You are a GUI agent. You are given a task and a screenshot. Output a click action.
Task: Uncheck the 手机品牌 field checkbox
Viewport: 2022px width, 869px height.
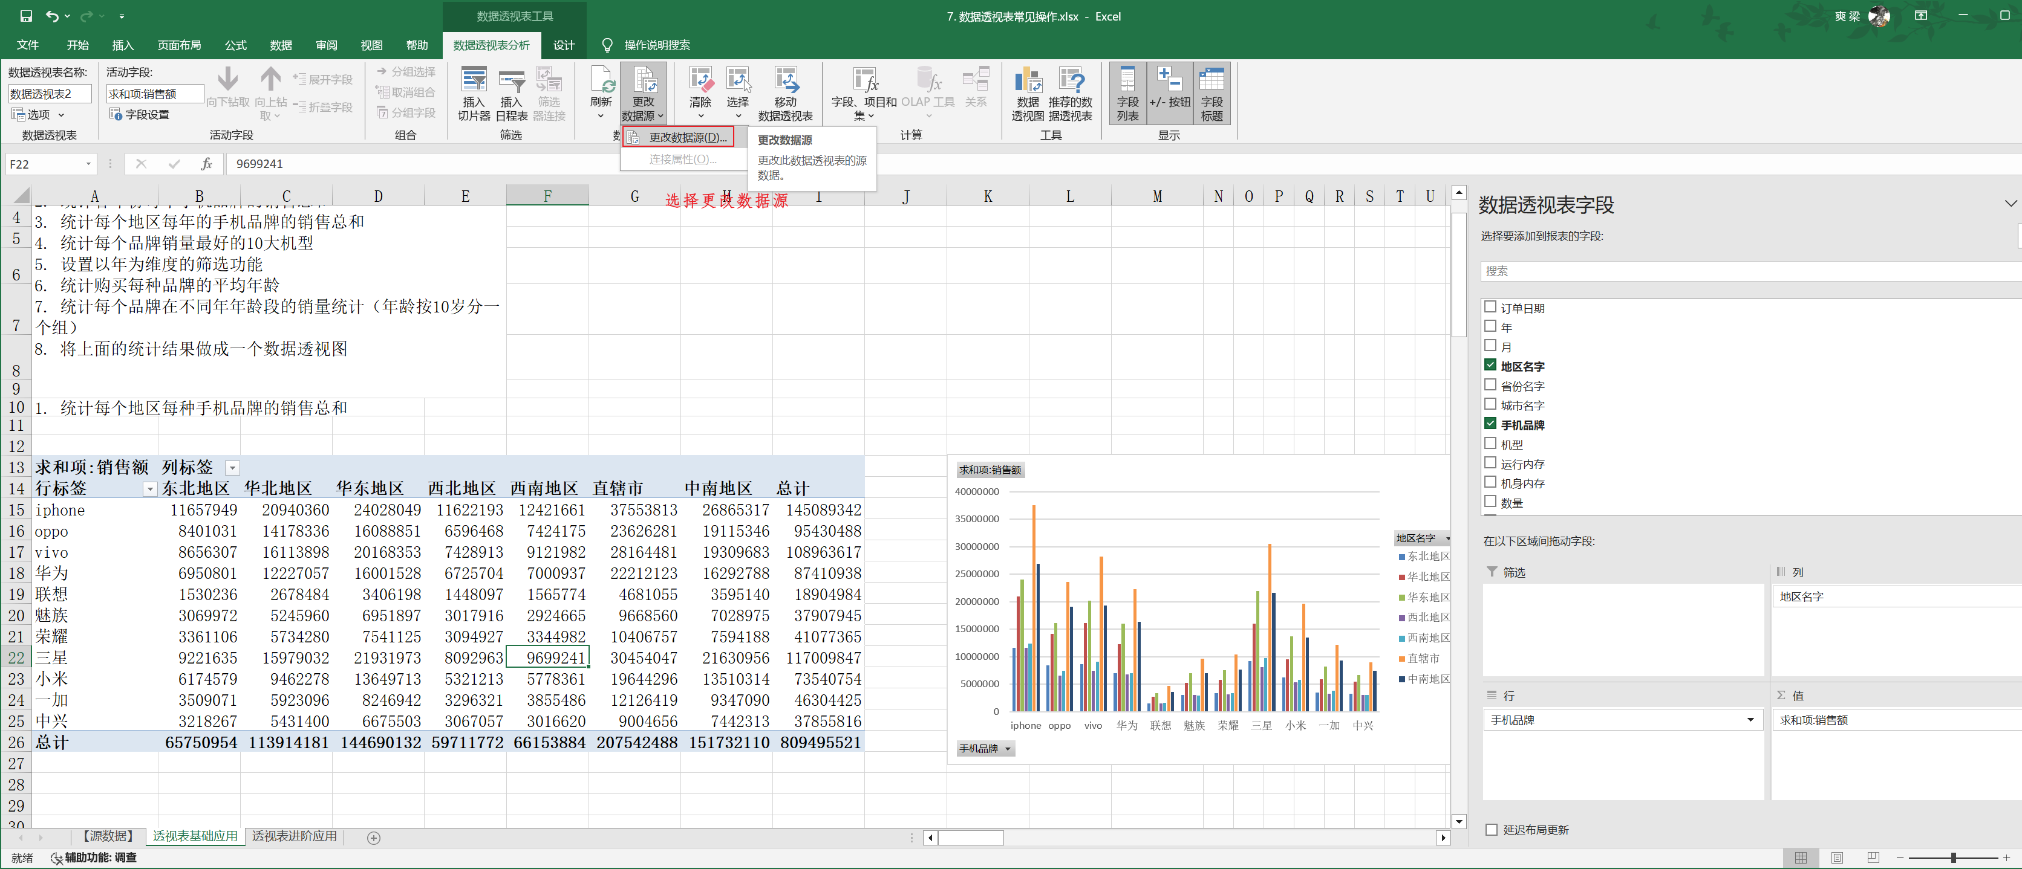1490,424
